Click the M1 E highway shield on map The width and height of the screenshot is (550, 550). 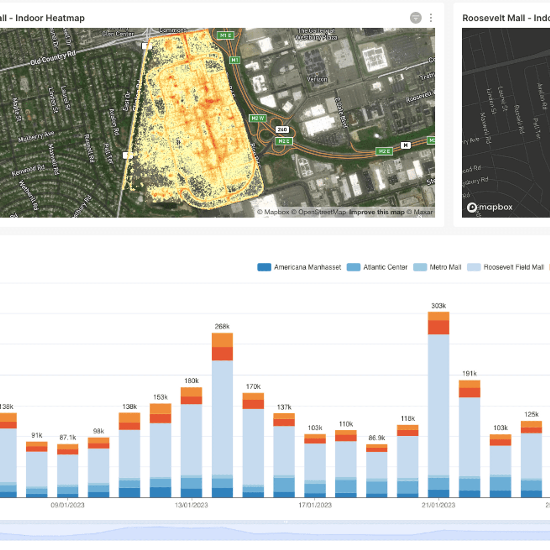click(x=225, y=35)
